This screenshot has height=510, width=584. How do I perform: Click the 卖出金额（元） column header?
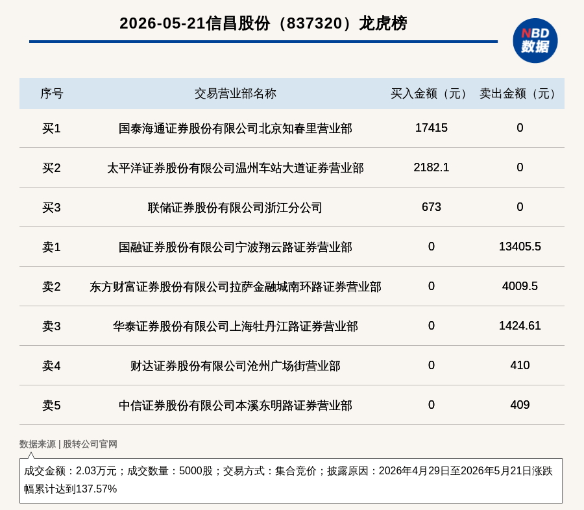520,93
